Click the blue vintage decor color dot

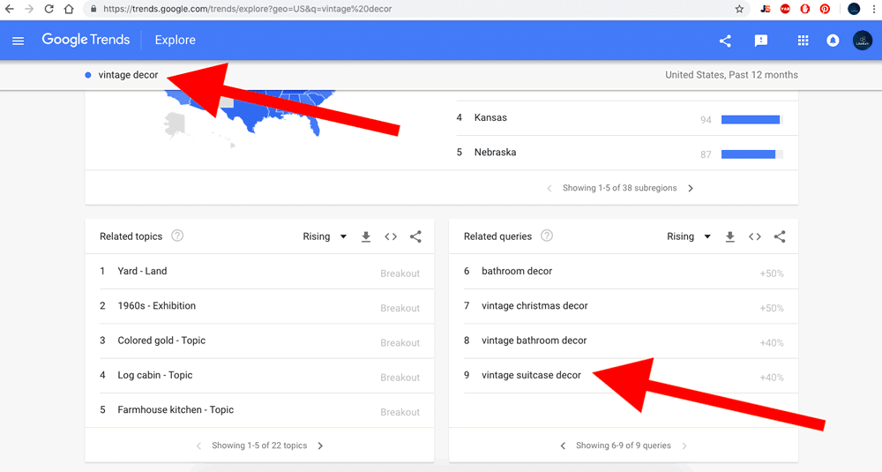(x=88, y=75)
